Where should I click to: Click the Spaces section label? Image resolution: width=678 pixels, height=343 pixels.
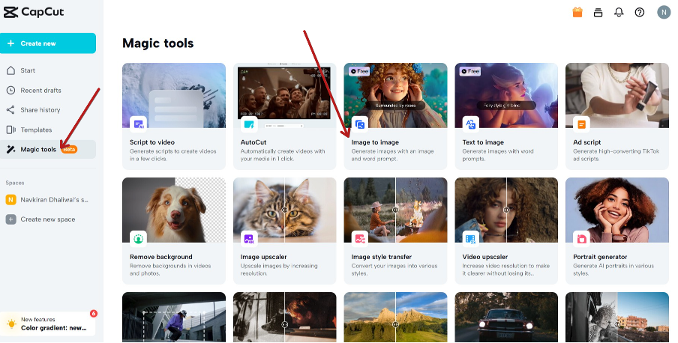pos(15,183)
